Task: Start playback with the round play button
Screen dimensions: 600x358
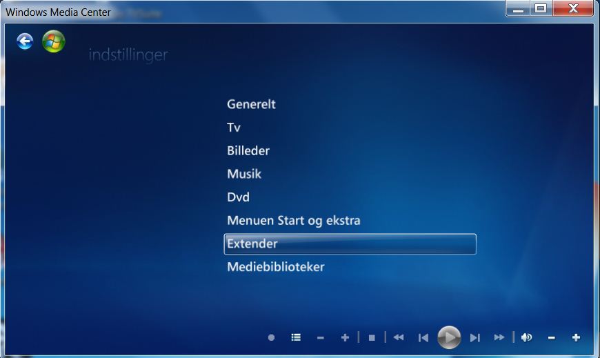Action: click(449, 337)
